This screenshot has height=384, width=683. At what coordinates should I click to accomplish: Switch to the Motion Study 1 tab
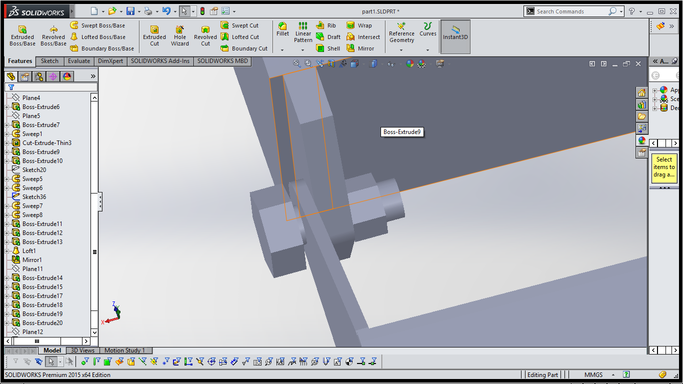click(124, 350)
